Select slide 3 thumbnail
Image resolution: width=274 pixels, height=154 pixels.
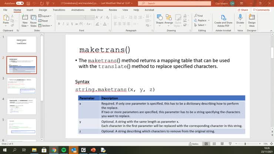click(x=21, y=86)
